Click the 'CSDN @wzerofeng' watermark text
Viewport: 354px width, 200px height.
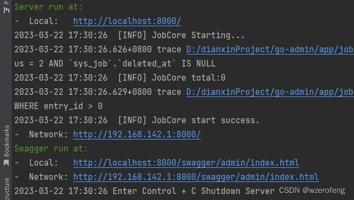point(312,190)
